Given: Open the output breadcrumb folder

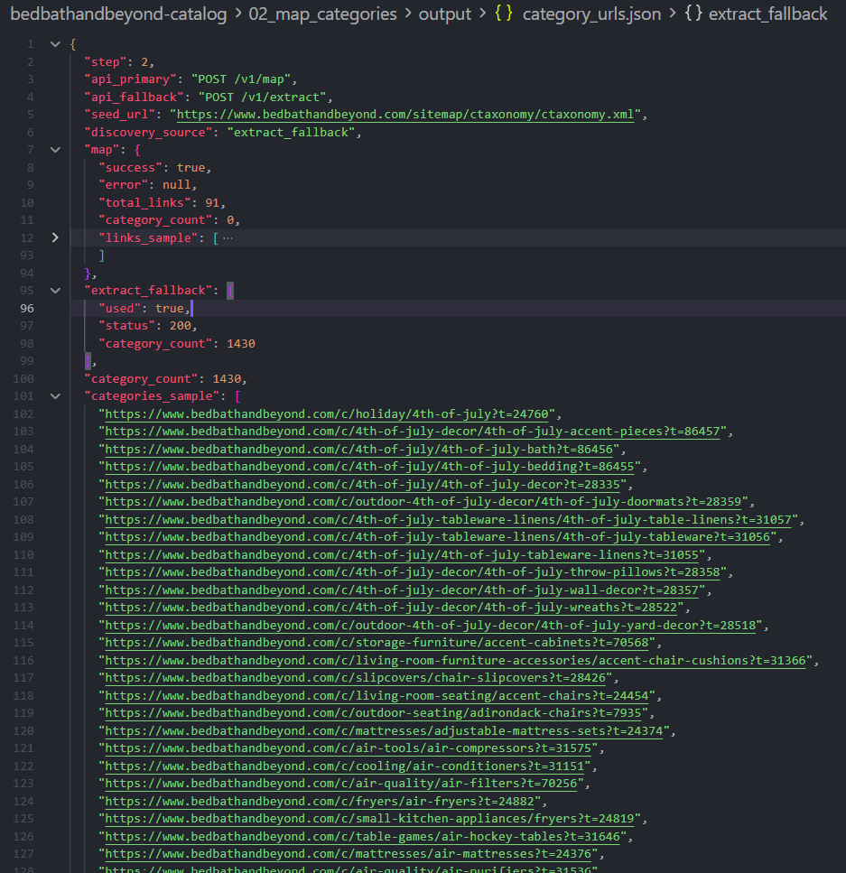Looking at the screenshot, I should [x=444, y=14].
